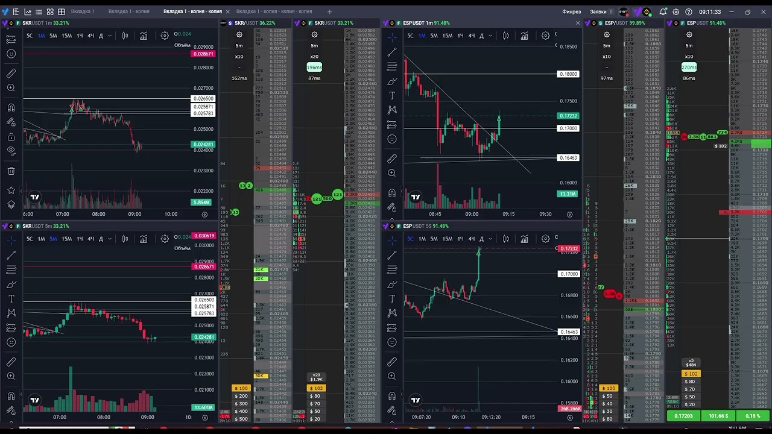
Task: Open indicators on ESPUSDT 1m chart
Action: coord(524,36)
